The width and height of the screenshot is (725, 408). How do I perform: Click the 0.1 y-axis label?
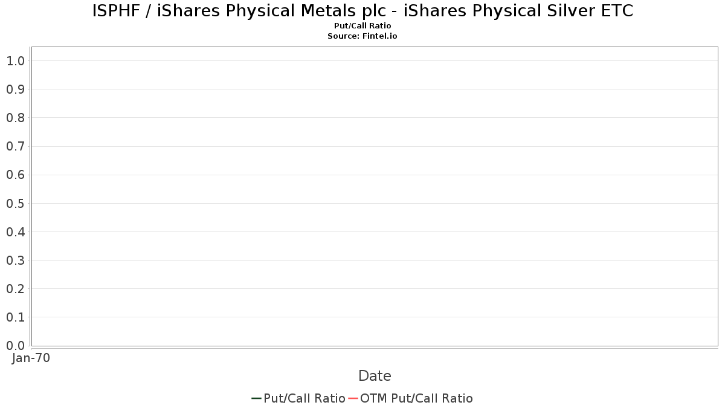[x=15, y=317]
